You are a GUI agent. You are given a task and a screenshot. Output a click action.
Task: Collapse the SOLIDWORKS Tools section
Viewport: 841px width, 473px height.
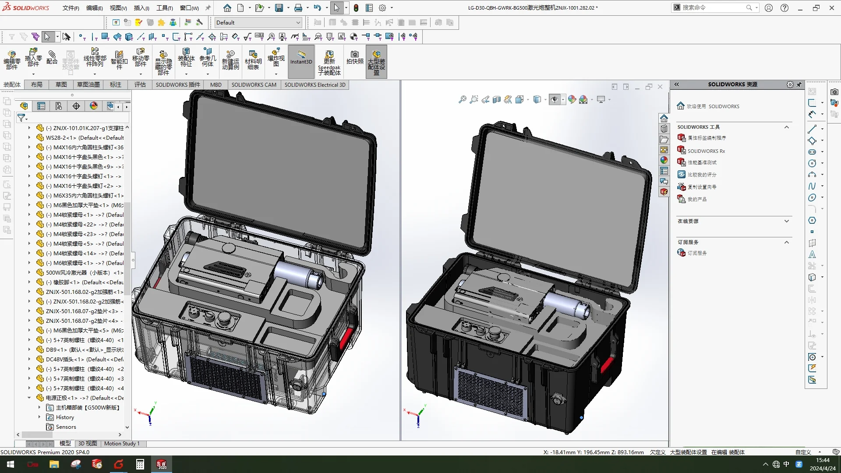[x=786, y=127]
